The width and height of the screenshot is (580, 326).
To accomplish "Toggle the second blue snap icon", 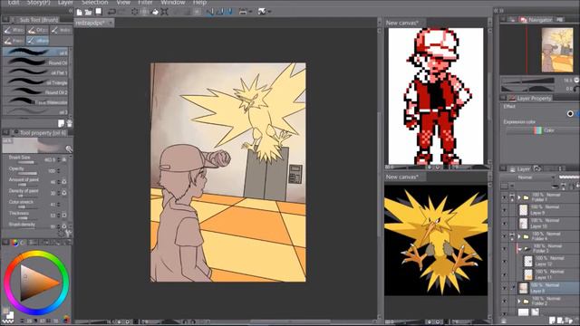I will (x=219, y=12).
